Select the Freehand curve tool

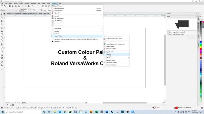(x=2, y=28)
